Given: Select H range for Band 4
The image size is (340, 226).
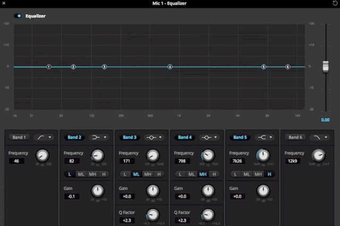Looking at the screenshot, I should [x=214, y=174].
